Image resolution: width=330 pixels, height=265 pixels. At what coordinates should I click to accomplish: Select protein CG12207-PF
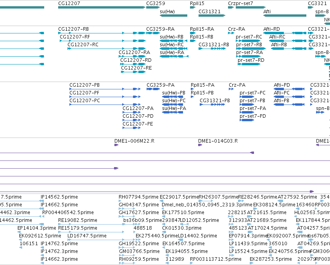(x=105, y=97)
